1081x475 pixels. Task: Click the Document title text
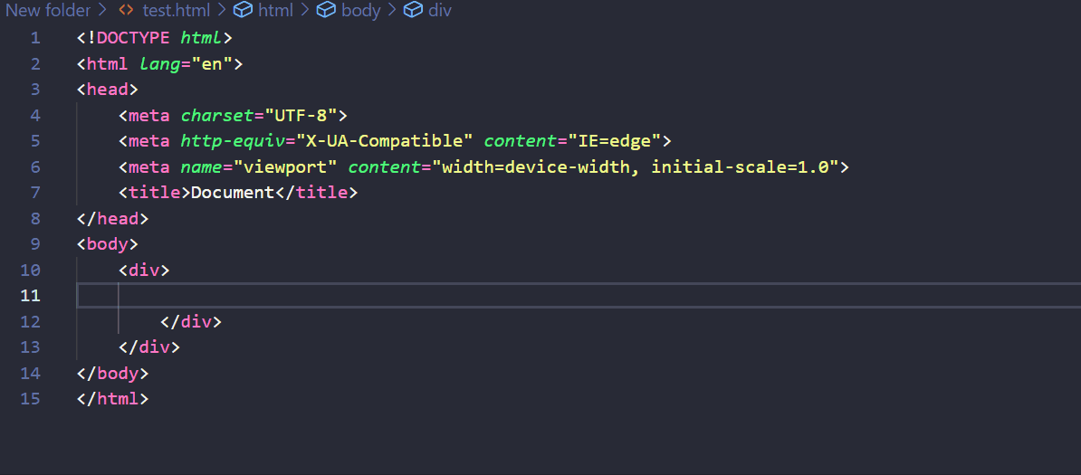[x=233, y=193]
